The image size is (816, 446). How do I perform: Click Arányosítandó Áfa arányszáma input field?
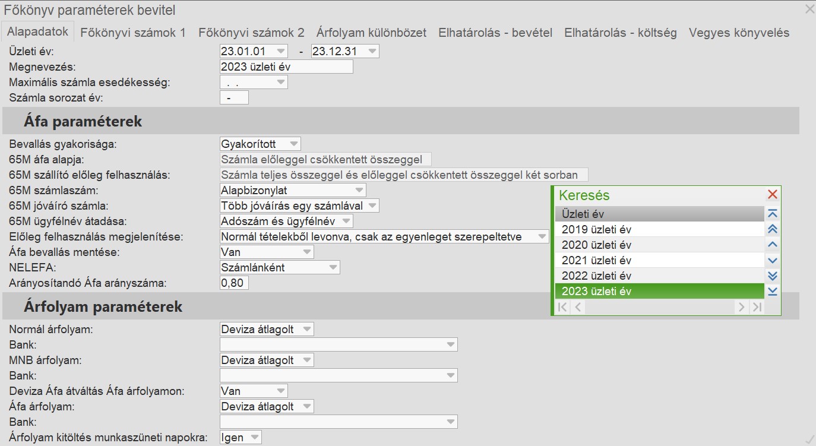point(234,283)
